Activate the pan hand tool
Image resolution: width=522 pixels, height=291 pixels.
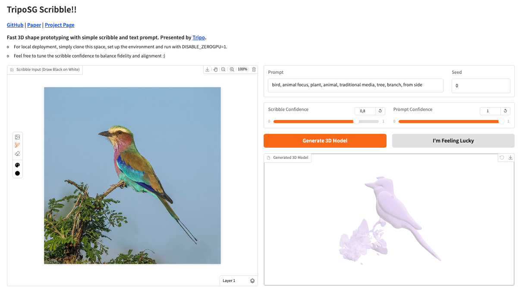coord(215,70)
